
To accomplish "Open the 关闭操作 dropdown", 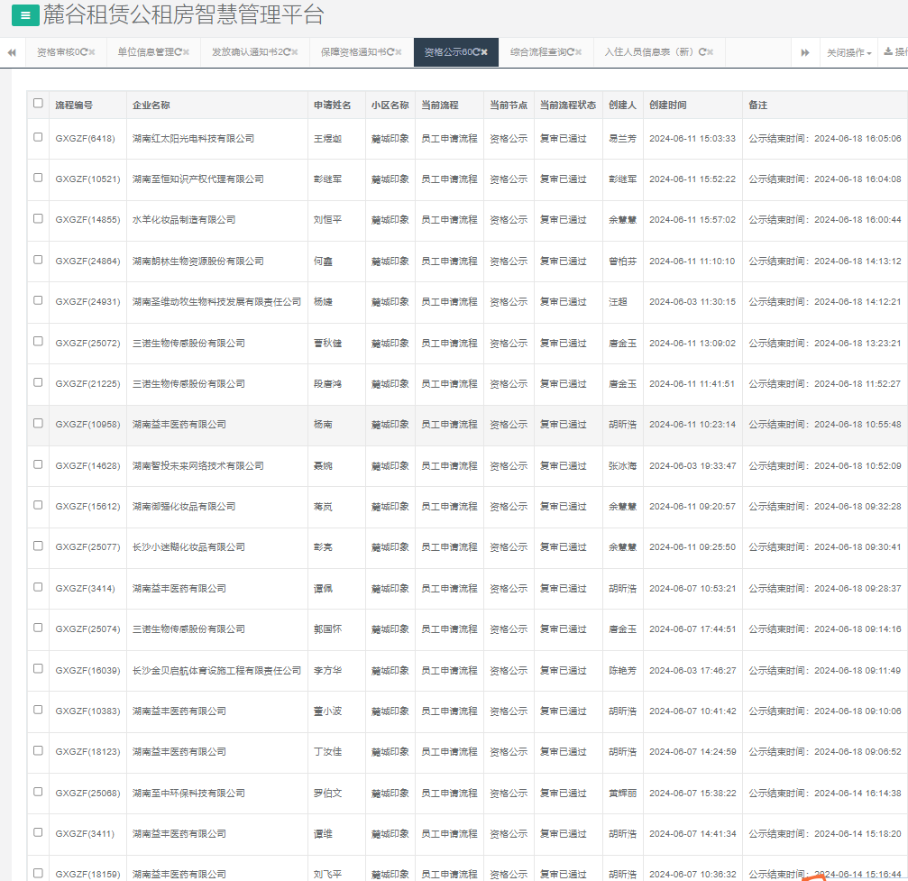I will (x=848, y=52).
